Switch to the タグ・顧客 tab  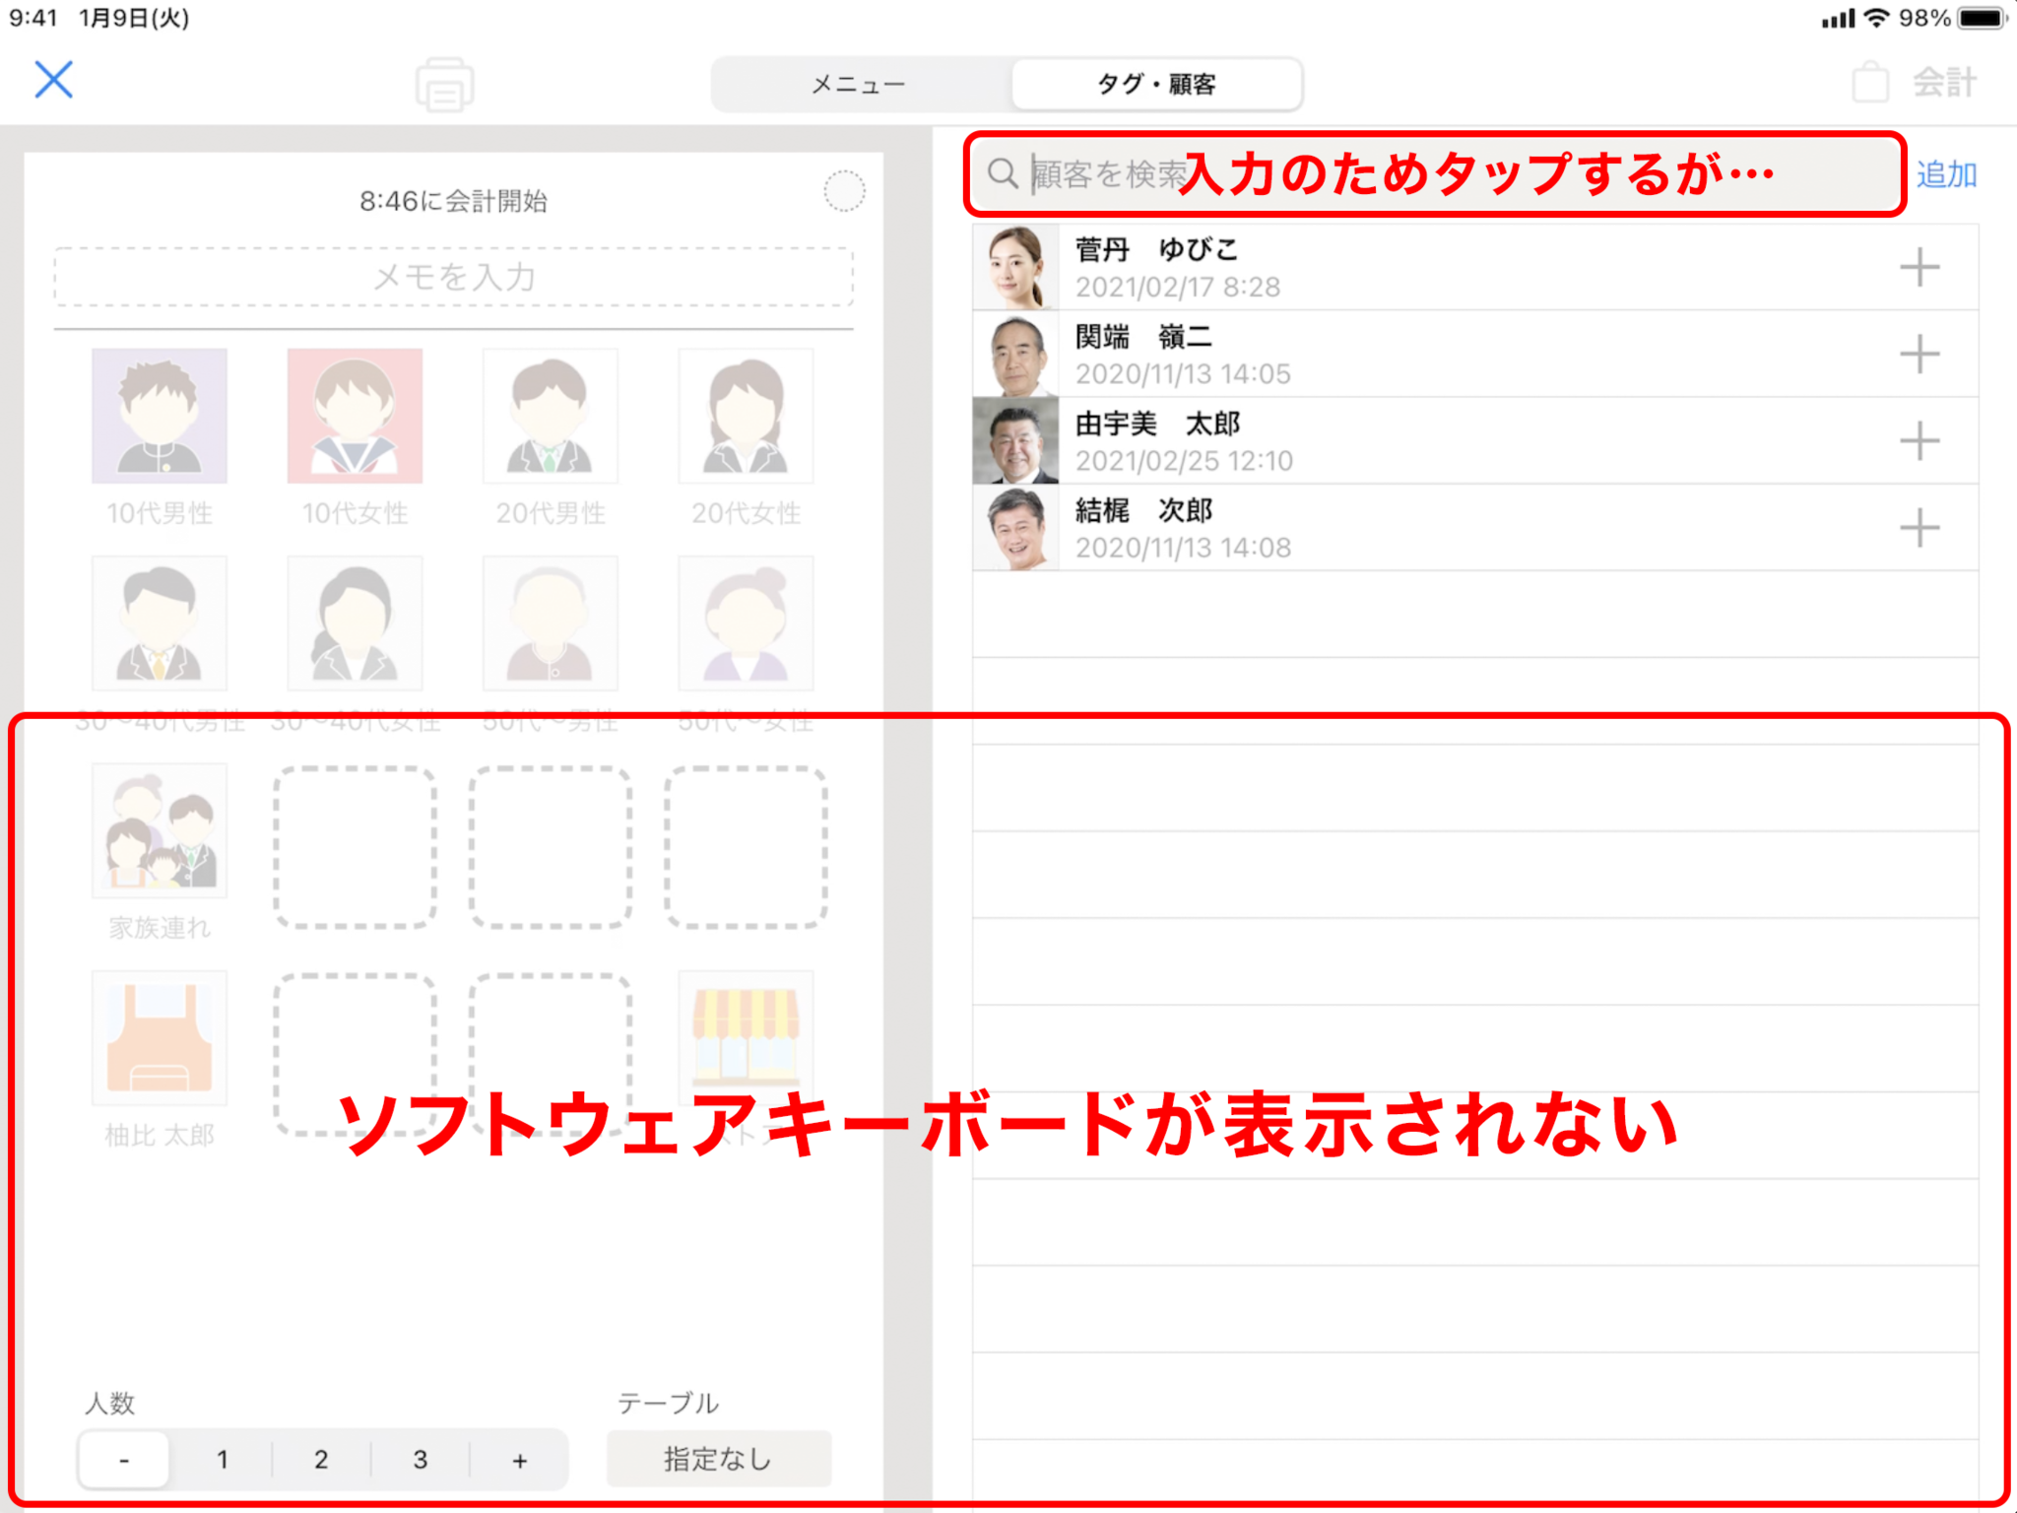[1156, 85]
